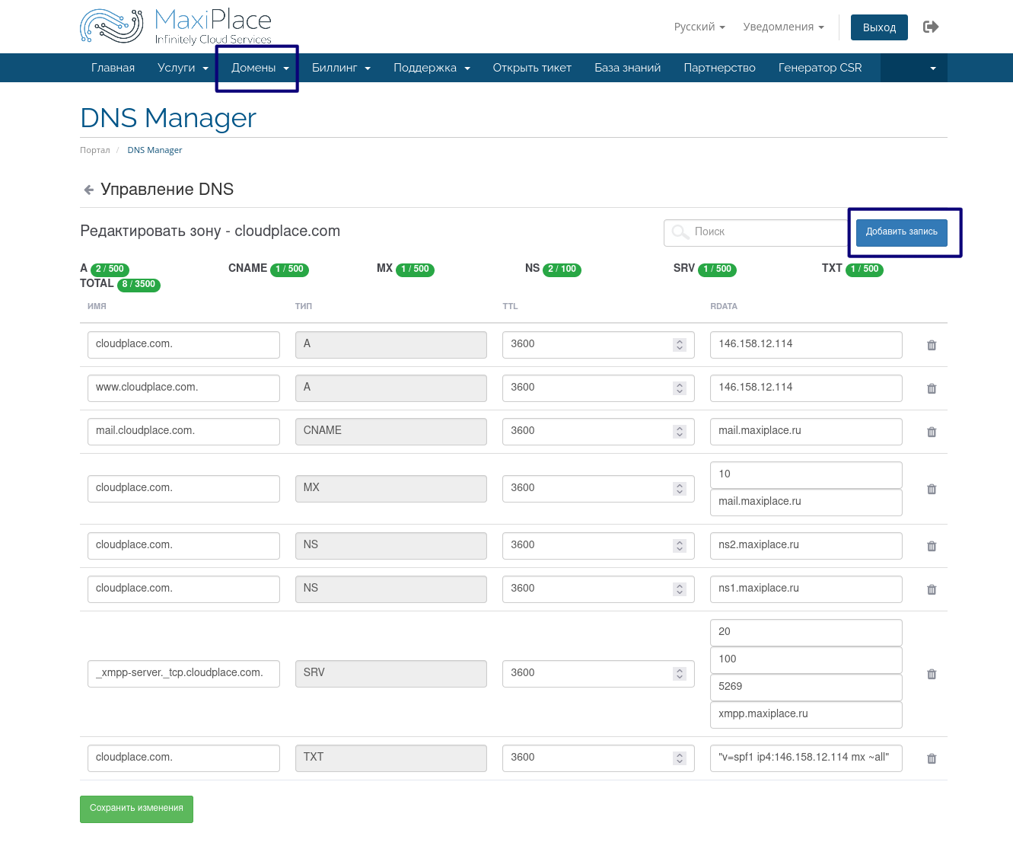The height and width of the screenshot is (852, 1013).
Task: Expand the Домены menu
Action: (x=260, y=68)
